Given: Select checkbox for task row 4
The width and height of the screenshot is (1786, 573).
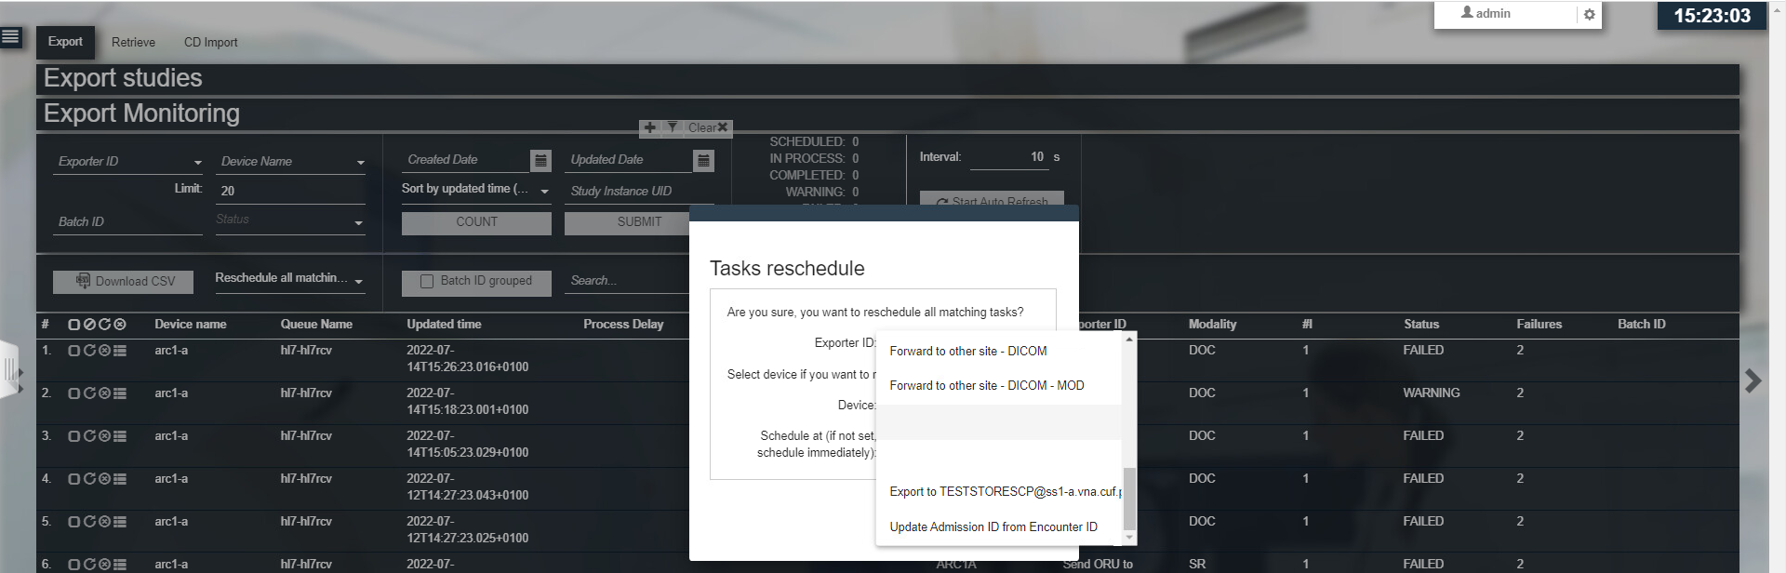Looking at the screenshot, I should [74, 479].
